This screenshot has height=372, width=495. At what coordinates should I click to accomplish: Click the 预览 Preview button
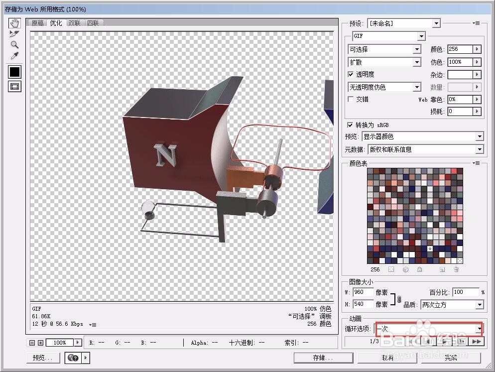[42, 358]
